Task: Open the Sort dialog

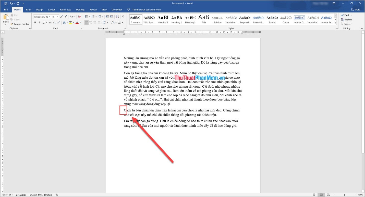Action: pyautogui.click(x=117, y=17)
